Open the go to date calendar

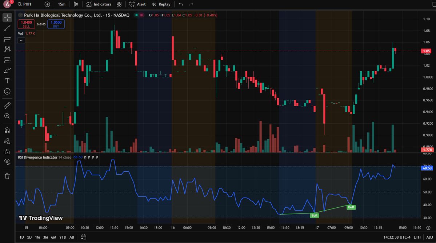point(83,237)
